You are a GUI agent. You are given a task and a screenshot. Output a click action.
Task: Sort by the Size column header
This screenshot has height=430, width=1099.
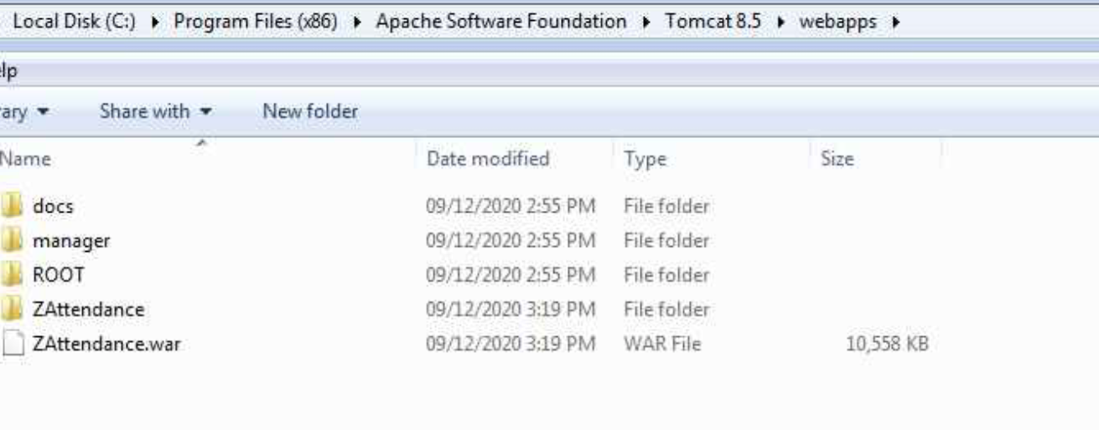click(836, 159)
